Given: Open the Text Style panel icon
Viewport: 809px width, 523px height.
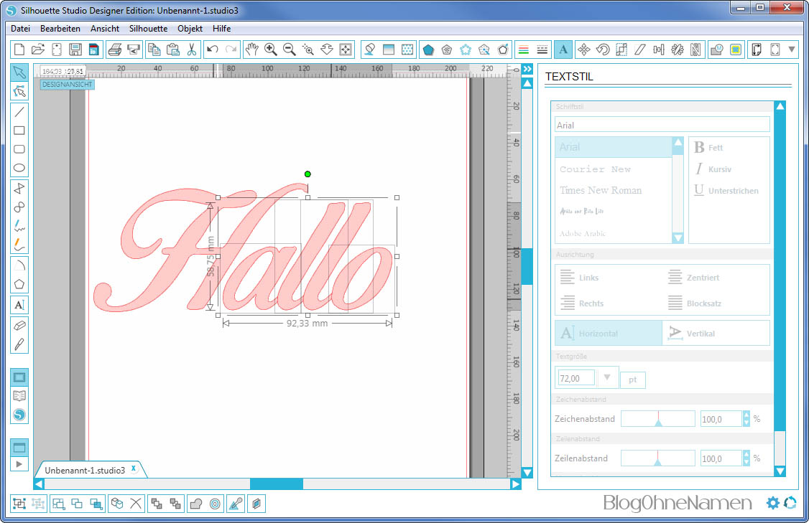Looking at the screenshot, I should click(x=563, y=50).
